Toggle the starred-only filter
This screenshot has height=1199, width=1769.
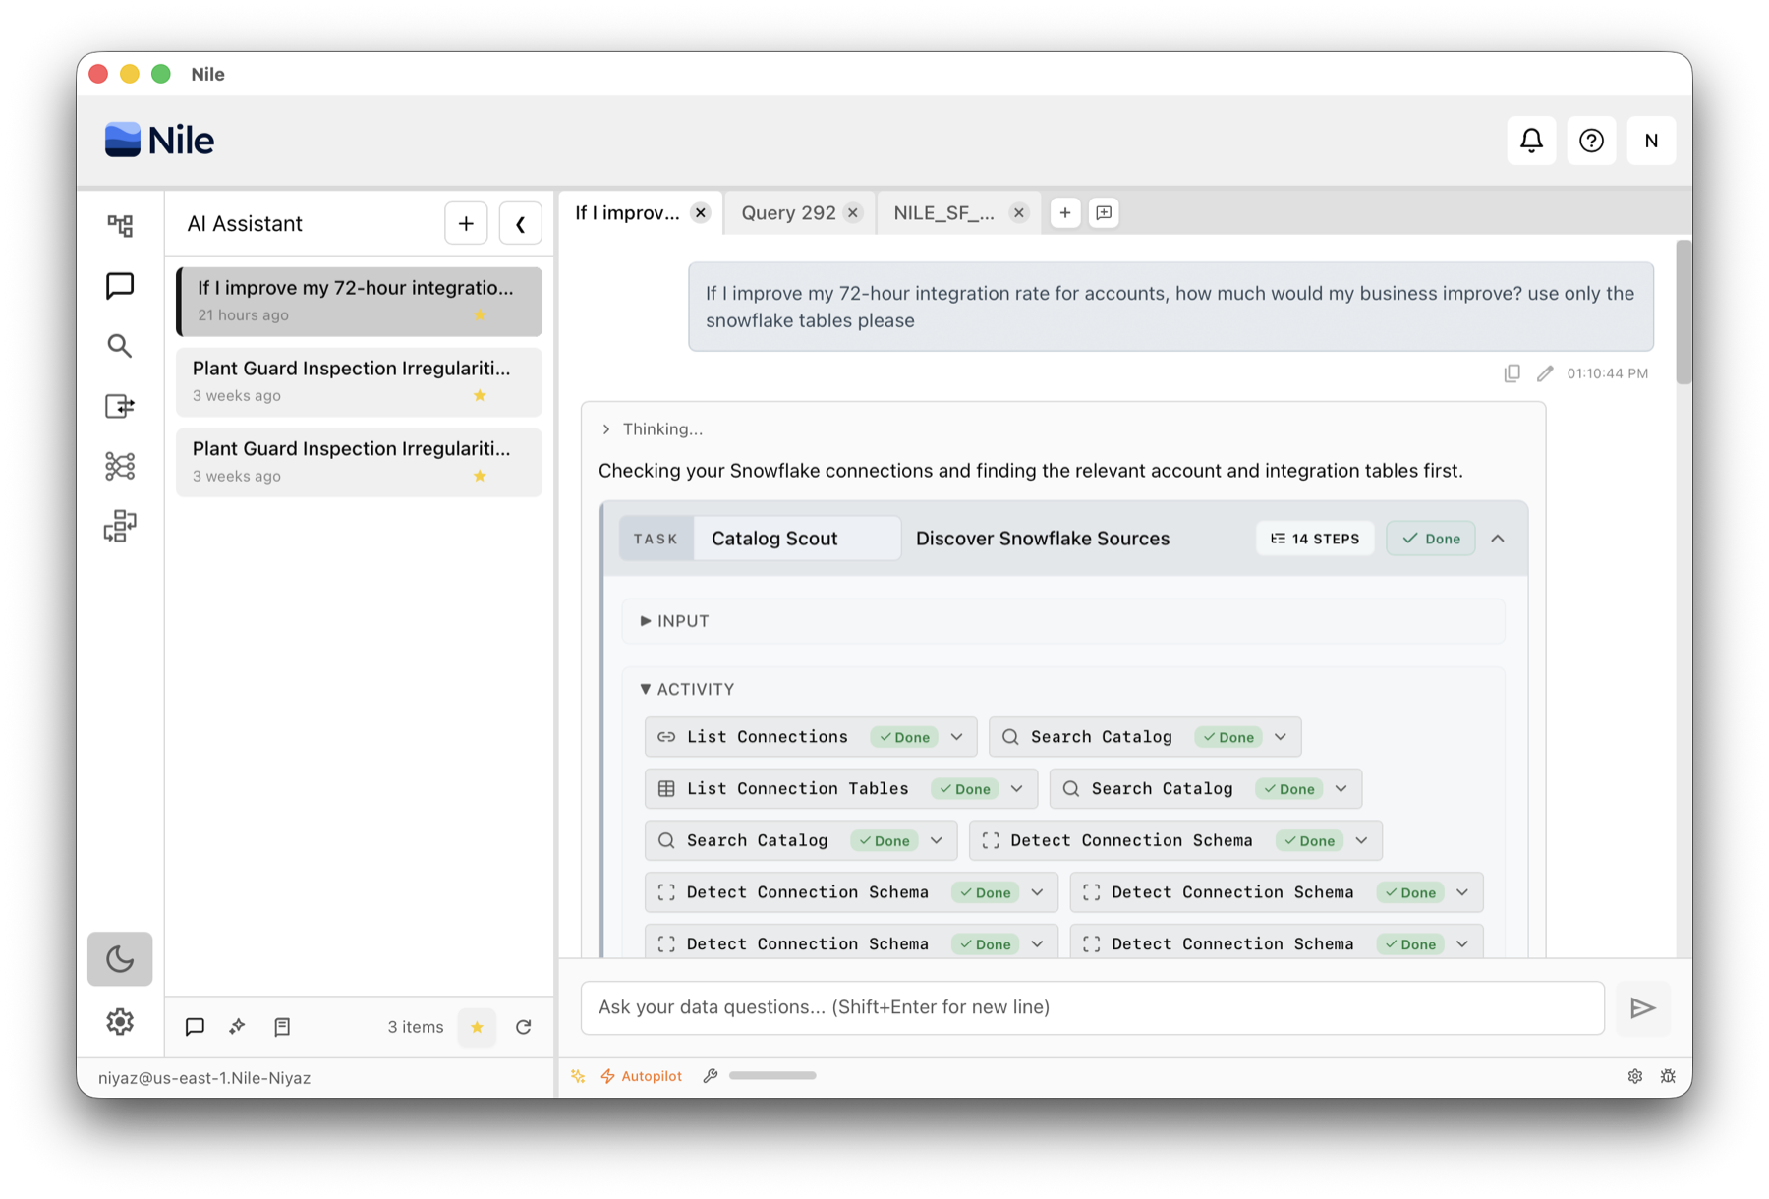[477, 1027]
